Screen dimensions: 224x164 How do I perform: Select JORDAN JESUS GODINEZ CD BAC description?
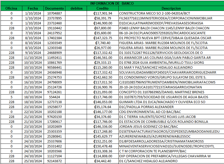pos(171,126)
